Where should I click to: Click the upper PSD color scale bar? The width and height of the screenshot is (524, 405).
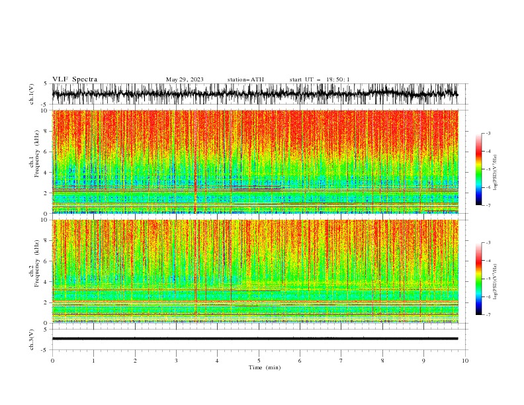click(479, 169)
